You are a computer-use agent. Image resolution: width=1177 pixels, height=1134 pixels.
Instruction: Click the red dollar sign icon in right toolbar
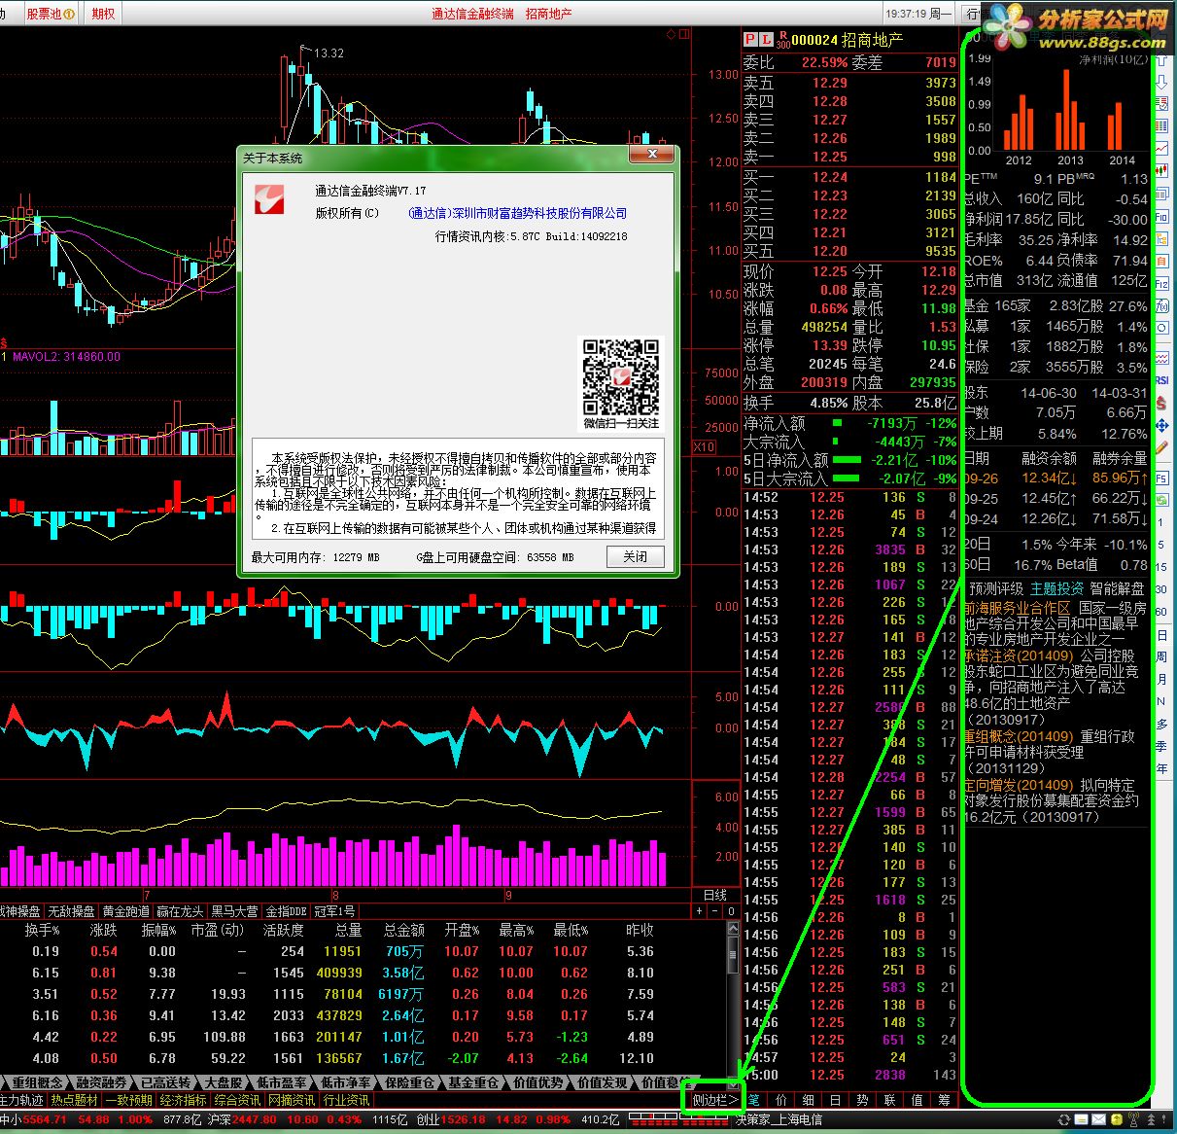point(1161,403)
